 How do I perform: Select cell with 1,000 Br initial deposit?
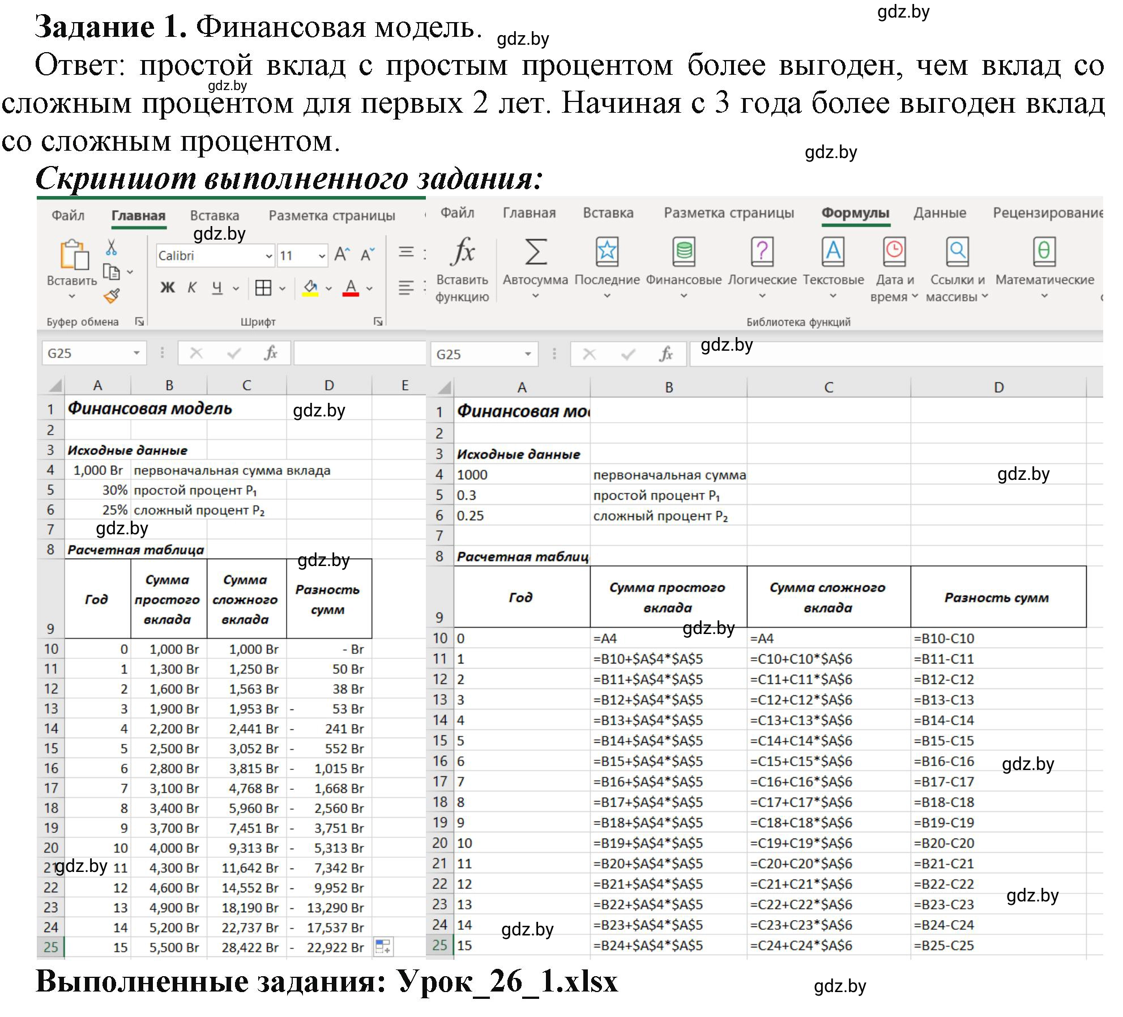point(98,470)
